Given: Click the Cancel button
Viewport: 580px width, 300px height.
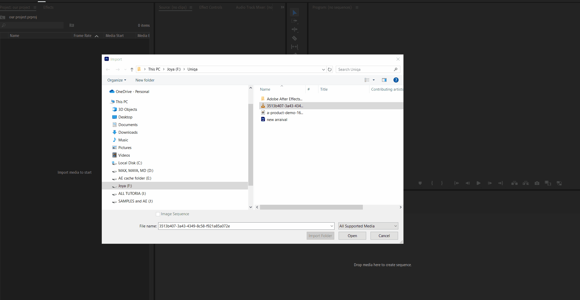Looking at the screenshot, I should (384, 236).
